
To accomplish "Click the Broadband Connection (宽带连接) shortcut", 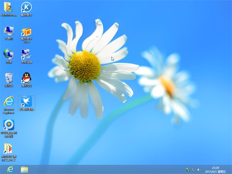I will [26, 54].
